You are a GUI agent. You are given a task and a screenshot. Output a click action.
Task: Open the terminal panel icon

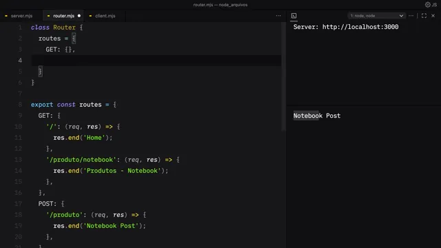294,16
